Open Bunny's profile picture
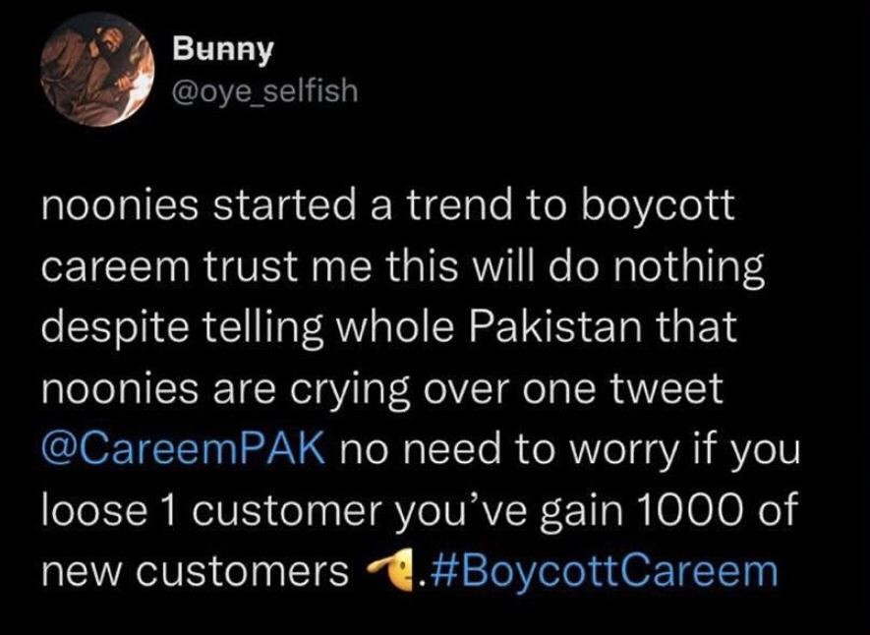The width and height of the screenshot is (870, 635). pos(97,70)
